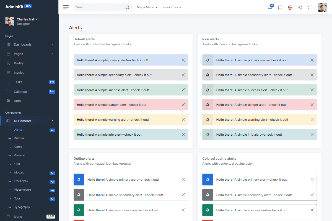Click the Auth users icon
Image resolution: width=332 pixels, height=221 pixels.
coord(8,101)
